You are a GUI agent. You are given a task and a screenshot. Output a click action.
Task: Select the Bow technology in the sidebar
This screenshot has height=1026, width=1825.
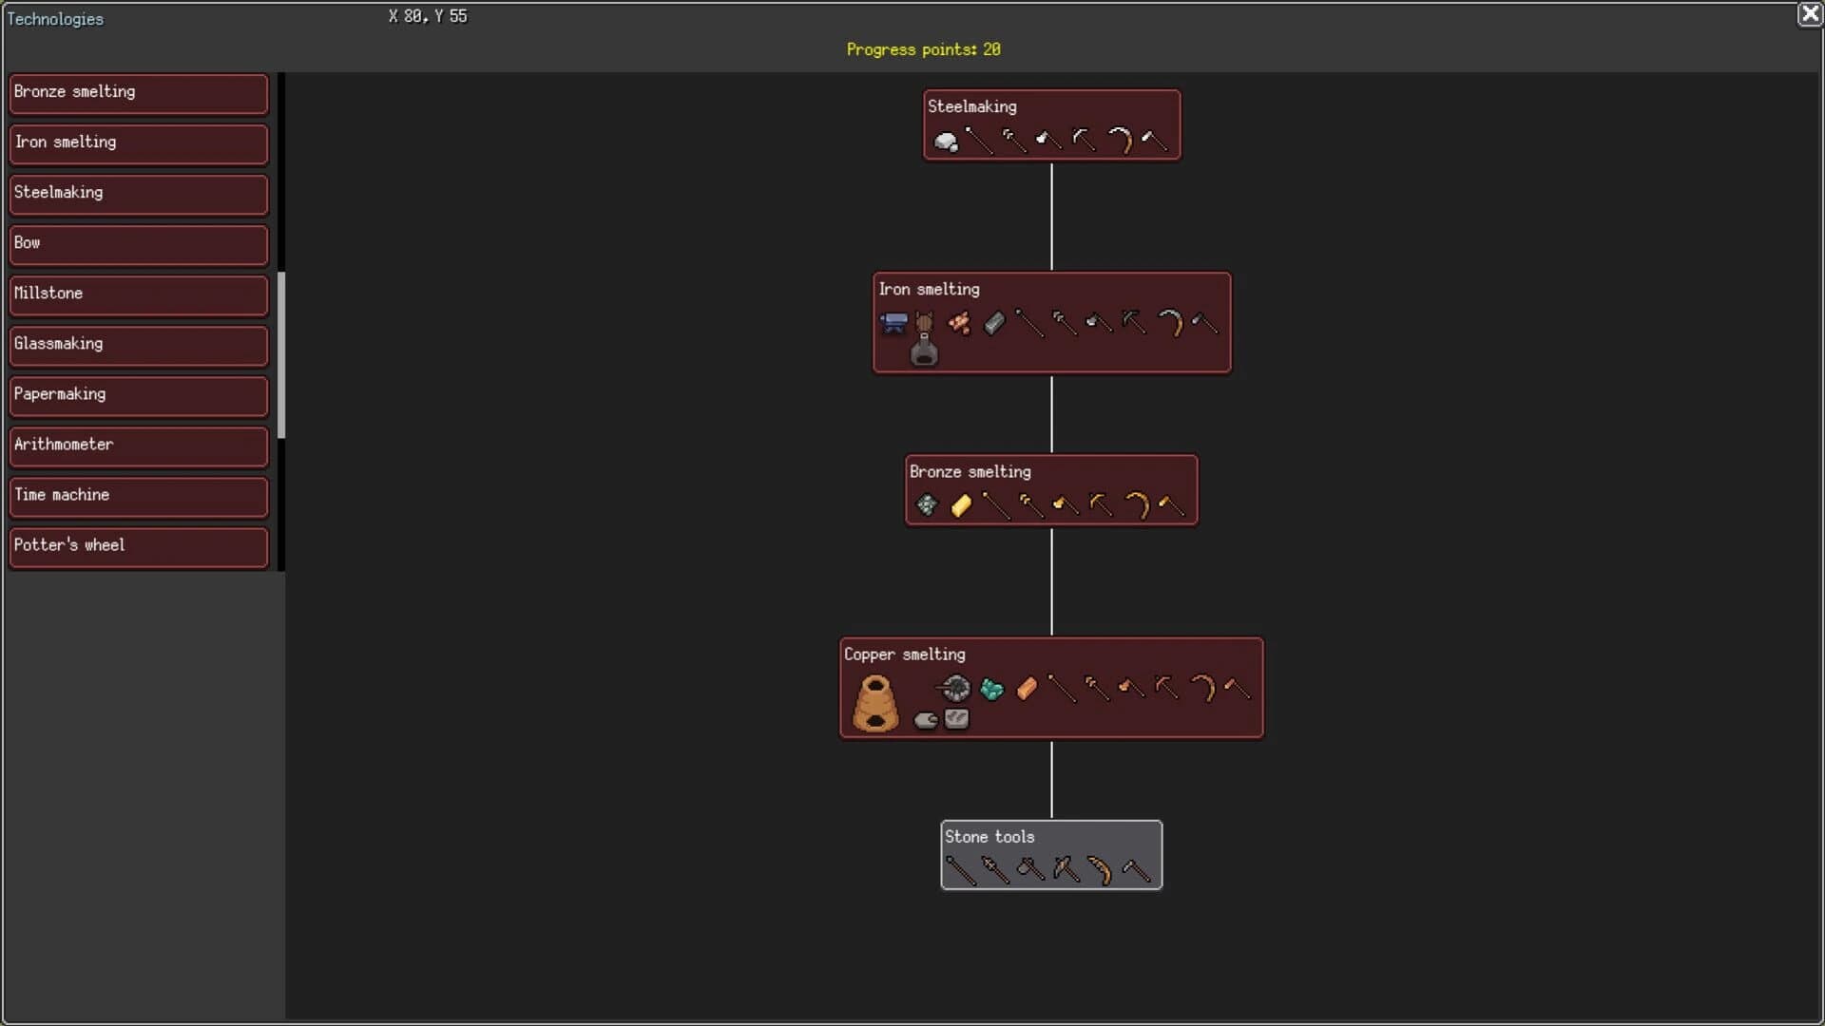pyautogui.click(x=138, y=244)
